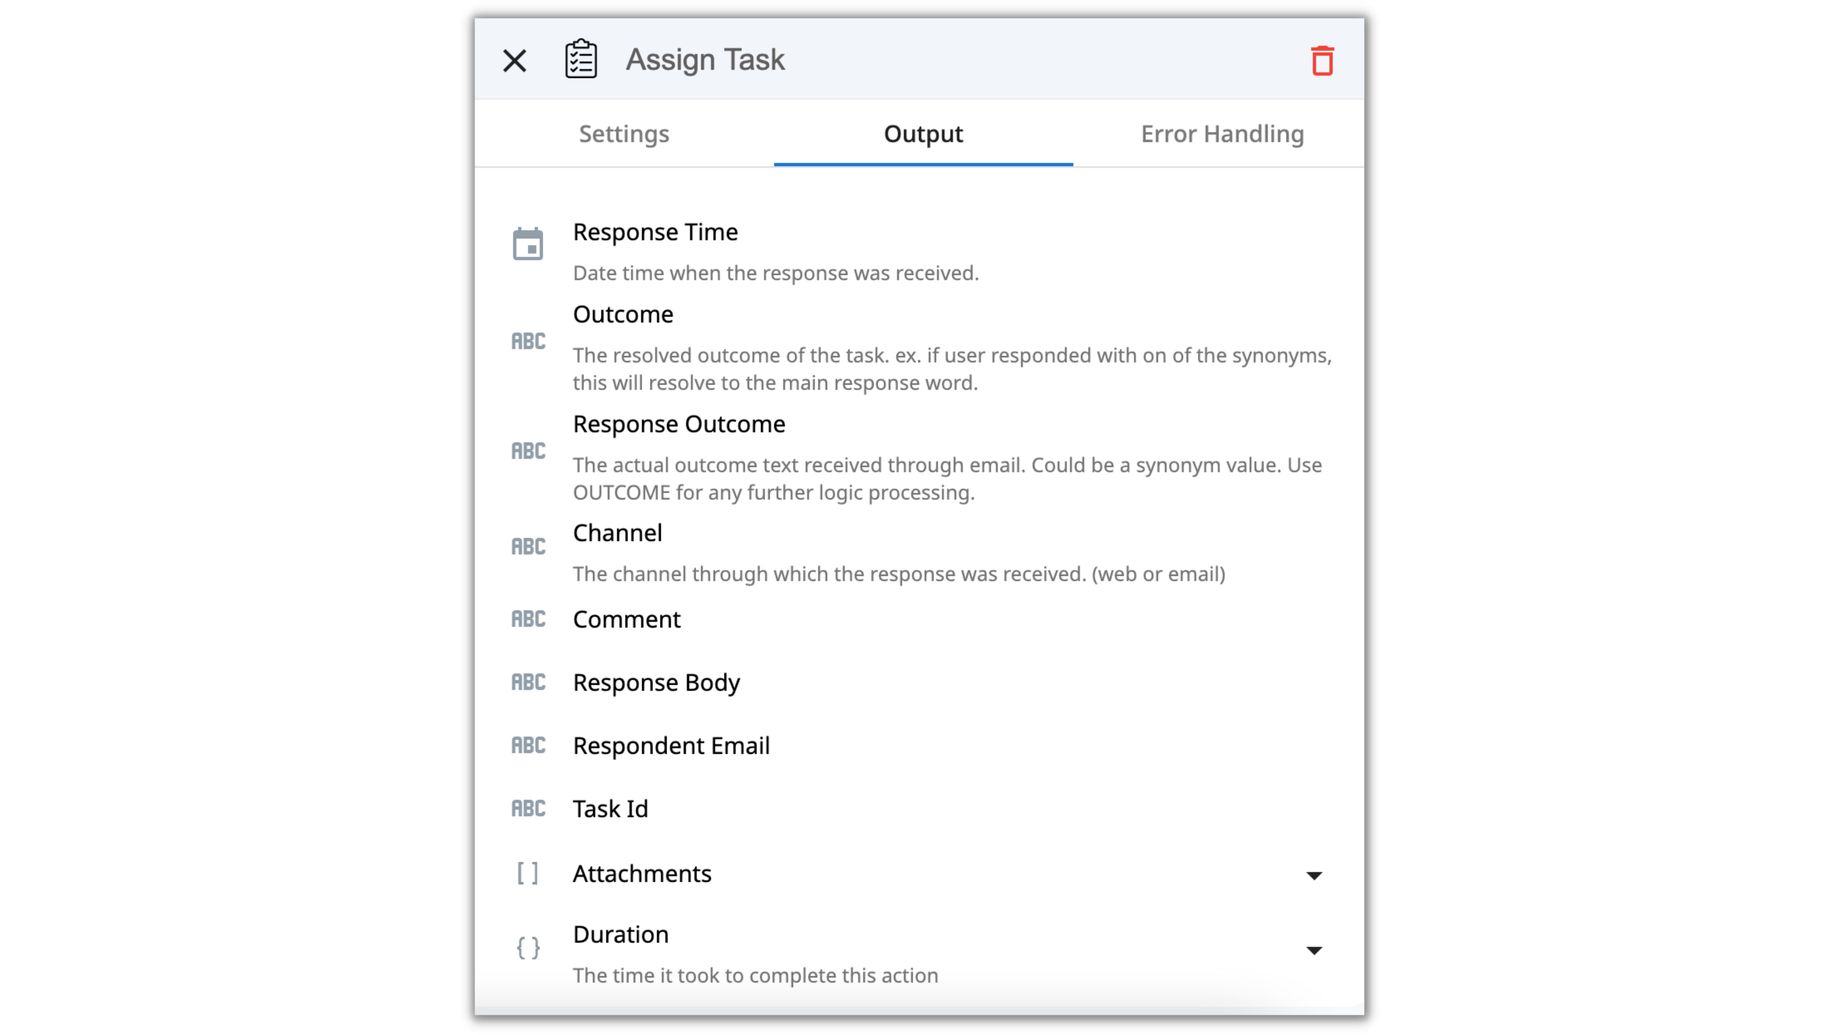The width and height of the screenshot is (1840, 1035).
Task: Switch to the Settings tab
Action: pos(623,134)
